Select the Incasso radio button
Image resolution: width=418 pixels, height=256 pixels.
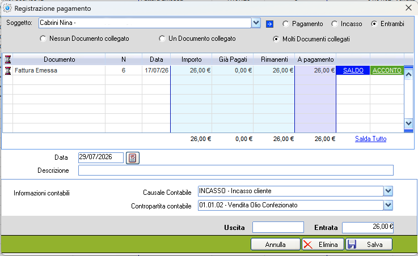click(x=334, y=24)
